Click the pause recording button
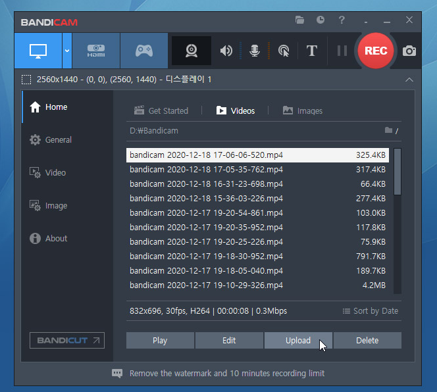437x392 pixels. [342, 51]
